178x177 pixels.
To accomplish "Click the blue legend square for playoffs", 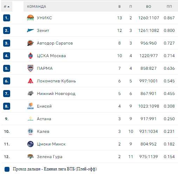I will [7, 169].
